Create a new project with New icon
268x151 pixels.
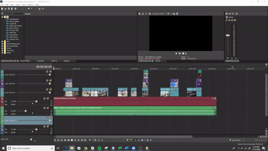(2, 9)
